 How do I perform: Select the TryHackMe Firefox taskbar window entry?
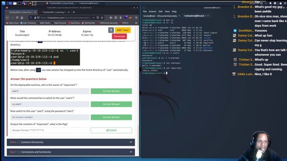coord(60,3)
